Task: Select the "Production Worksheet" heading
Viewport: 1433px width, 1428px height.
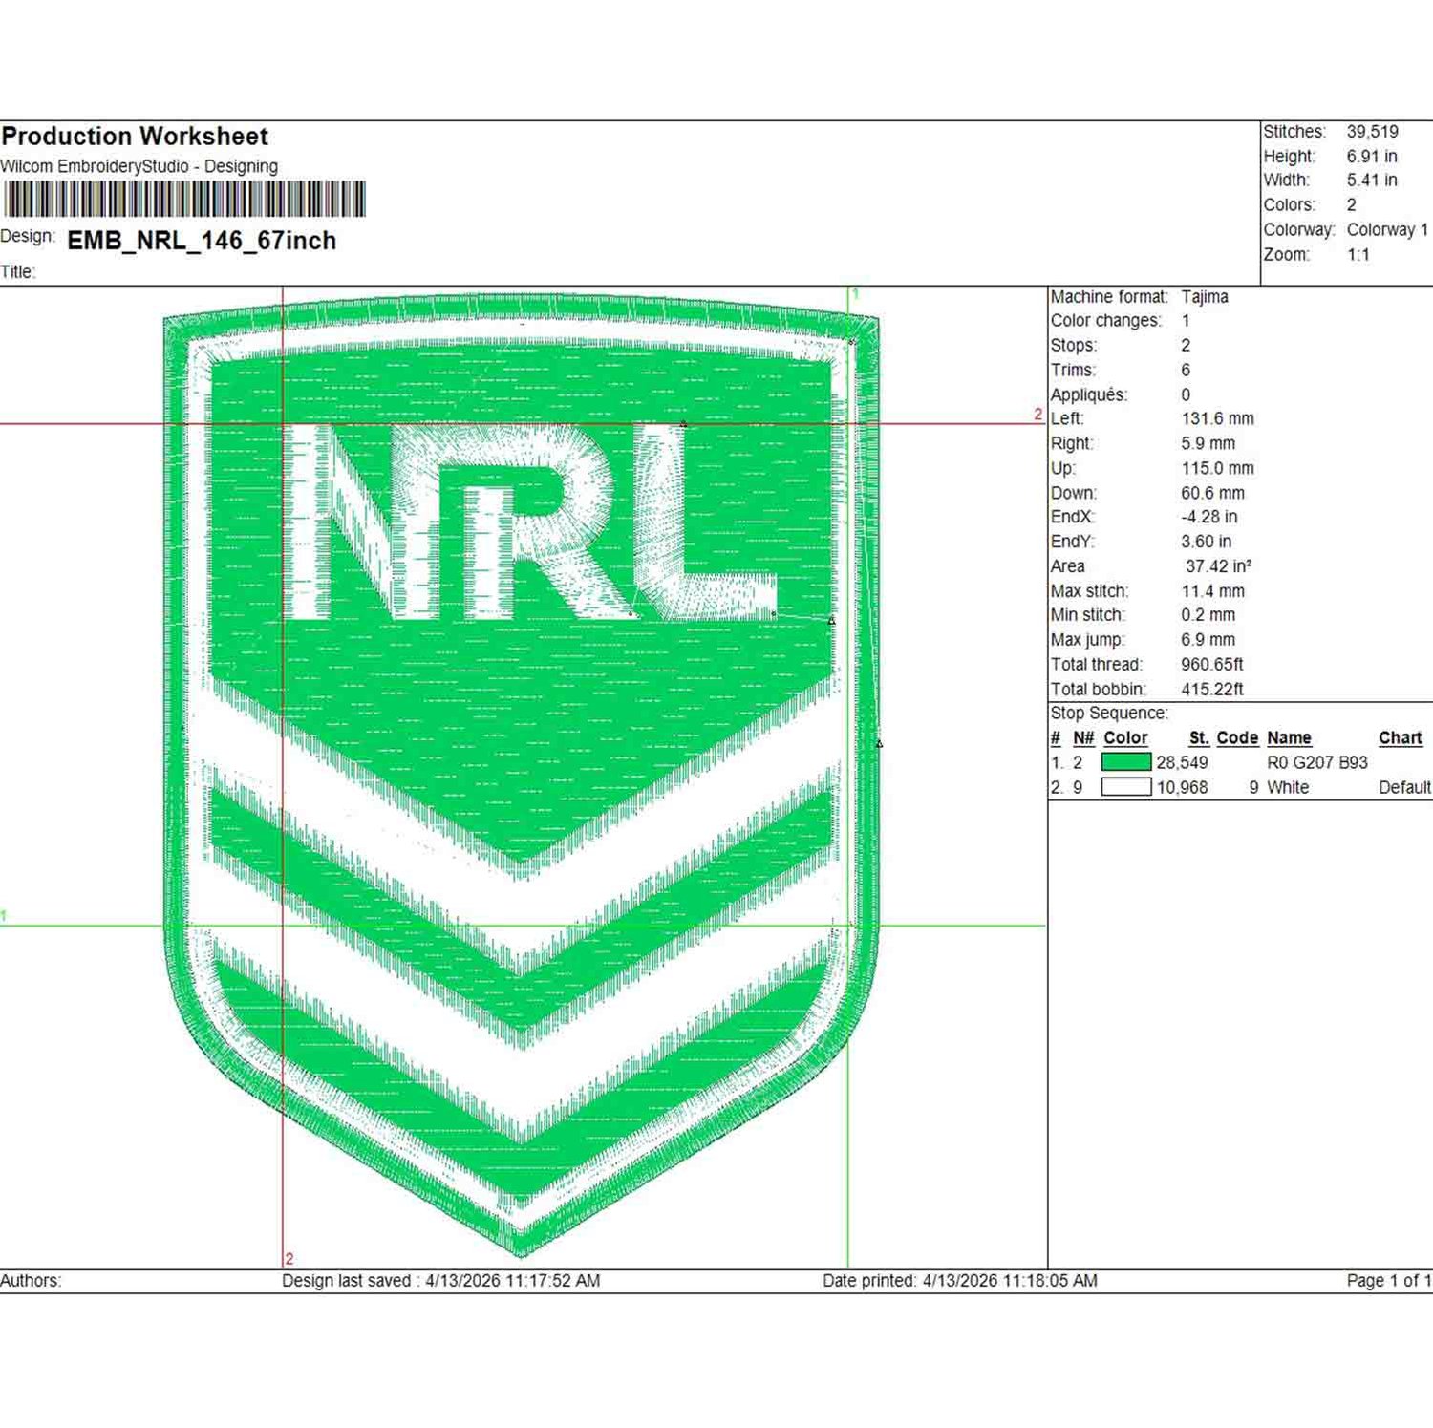Action: [135, 137]
